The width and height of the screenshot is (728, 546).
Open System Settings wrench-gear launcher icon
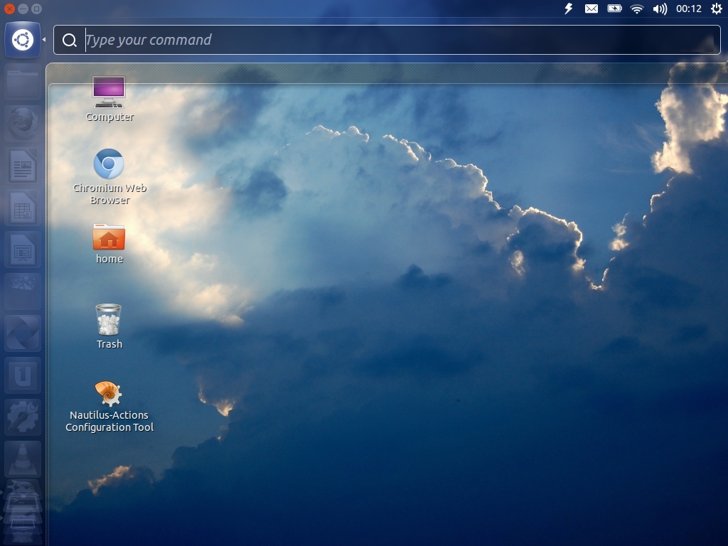click(x=23, y=417)
